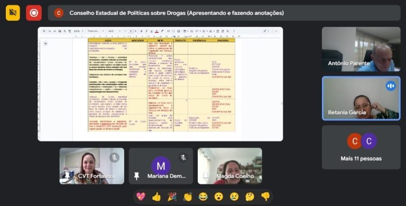Toggle bold in the document toolbar

click(x=141, y=31)
